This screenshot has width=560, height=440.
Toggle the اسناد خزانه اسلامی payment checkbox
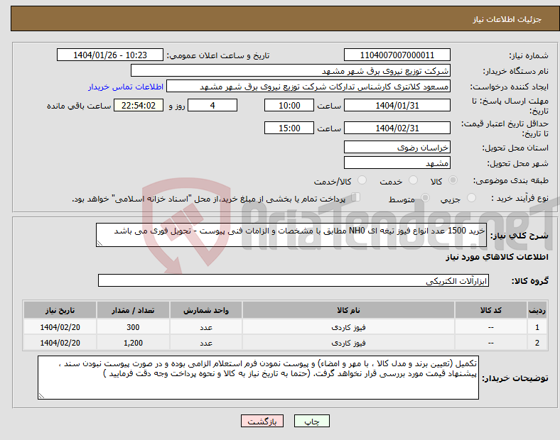356,197
